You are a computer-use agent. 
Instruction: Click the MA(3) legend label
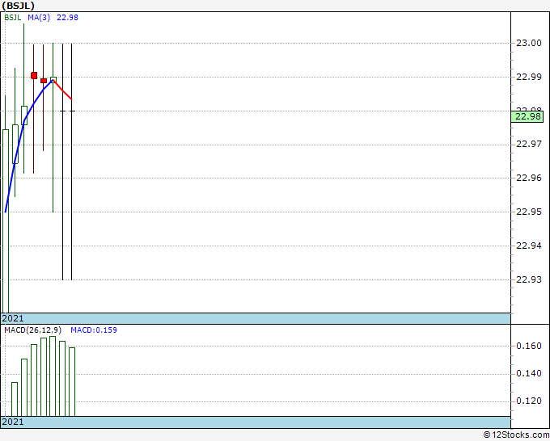pos(39,18)
